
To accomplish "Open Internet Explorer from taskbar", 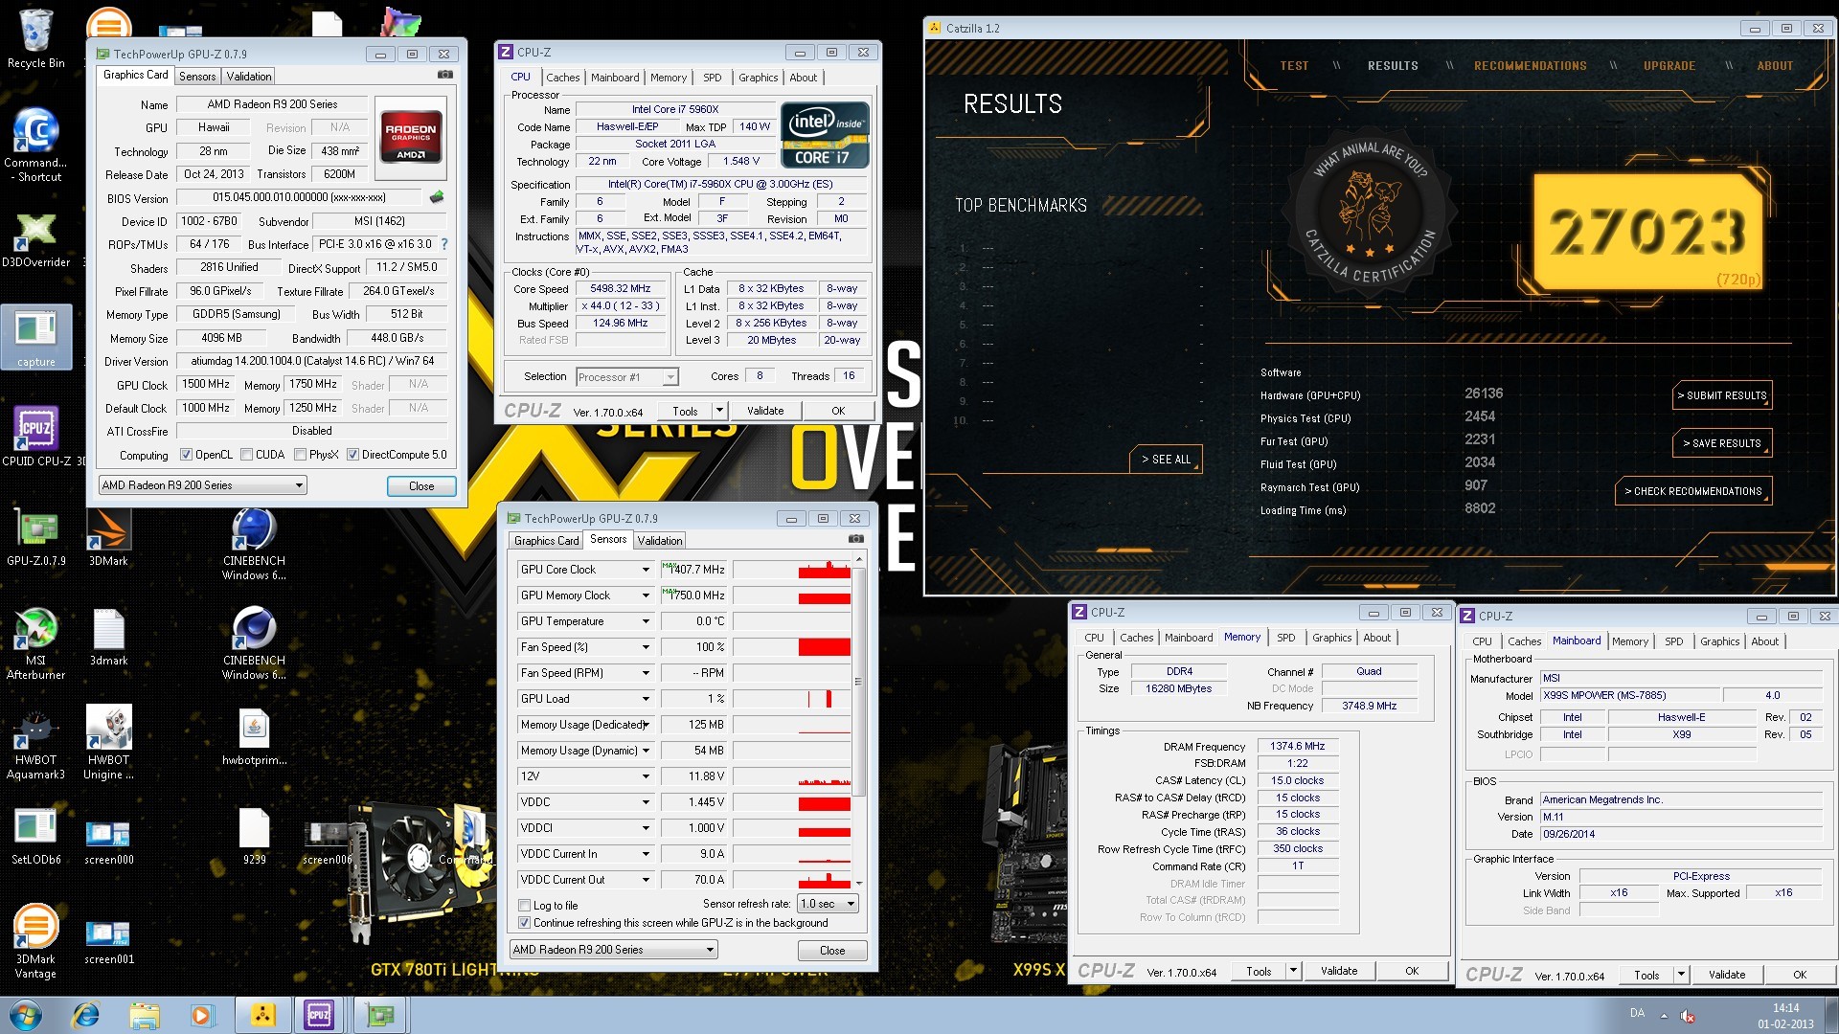I will (x=86, y=1015).
